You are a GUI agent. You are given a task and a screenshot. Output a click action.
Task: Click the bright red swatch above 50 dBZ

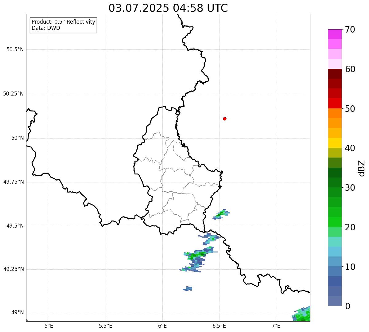tap(335, 103)
